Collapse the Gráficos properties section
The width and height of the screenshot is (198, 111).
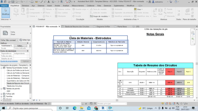click(x=28, y=43)
